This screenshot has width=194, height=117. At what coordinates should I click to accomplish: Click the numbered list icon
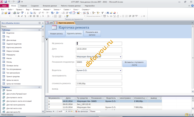coord(127,16)
